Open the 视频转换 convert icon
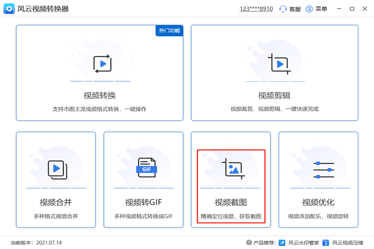Screen dimensions: 374x249 coord(102,64)
